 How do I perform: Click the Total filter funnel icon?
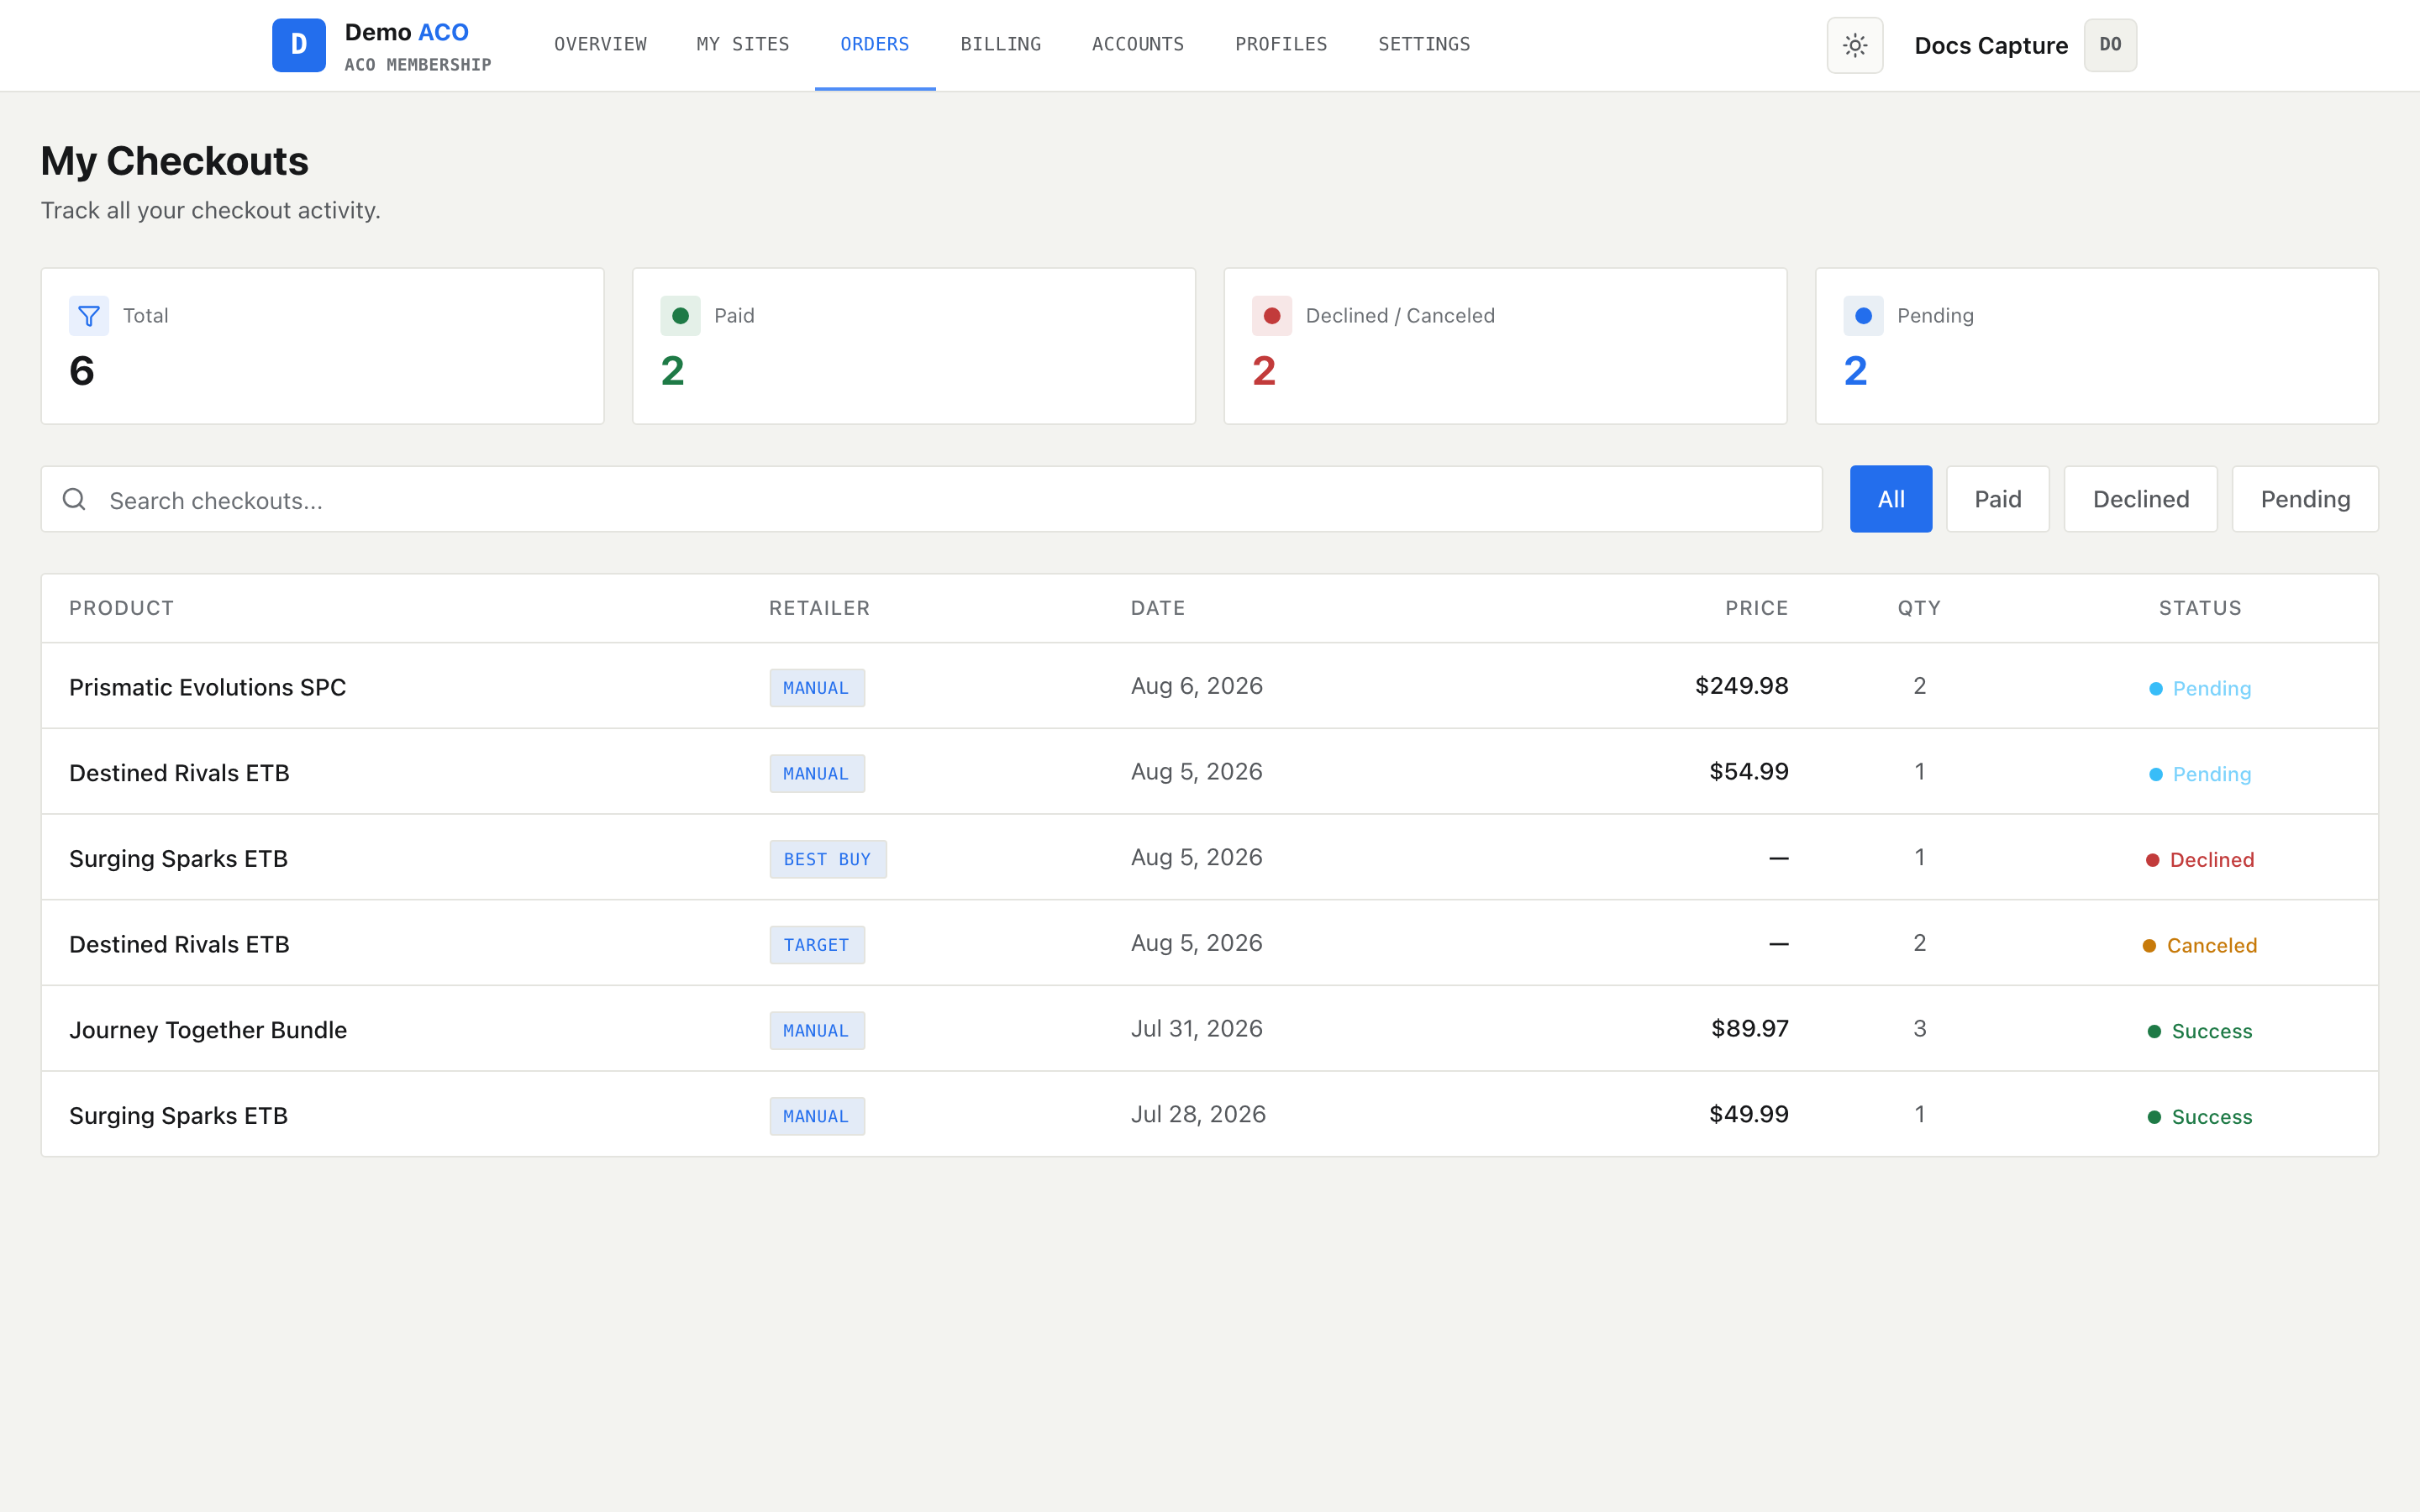[89, 316]
